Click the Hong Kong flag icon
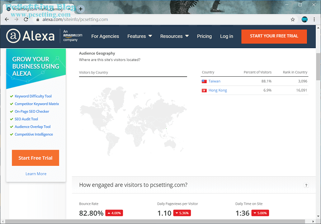Image resolution: width=321 pixels, height=224 pixels. [x=204, y=90]
